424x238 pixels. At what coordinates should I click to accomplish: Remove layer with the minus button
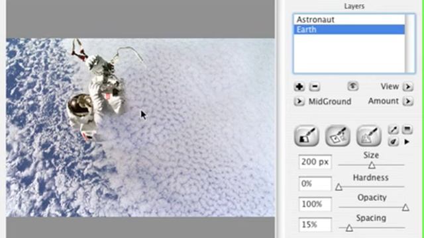315,87
